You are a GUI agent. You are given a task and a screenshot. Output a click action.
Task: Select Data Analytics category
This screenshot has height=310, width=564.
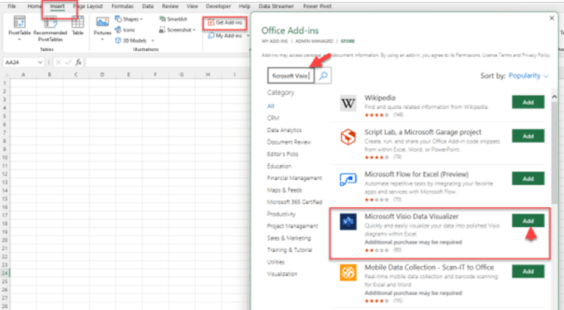(x=284, y=130)
